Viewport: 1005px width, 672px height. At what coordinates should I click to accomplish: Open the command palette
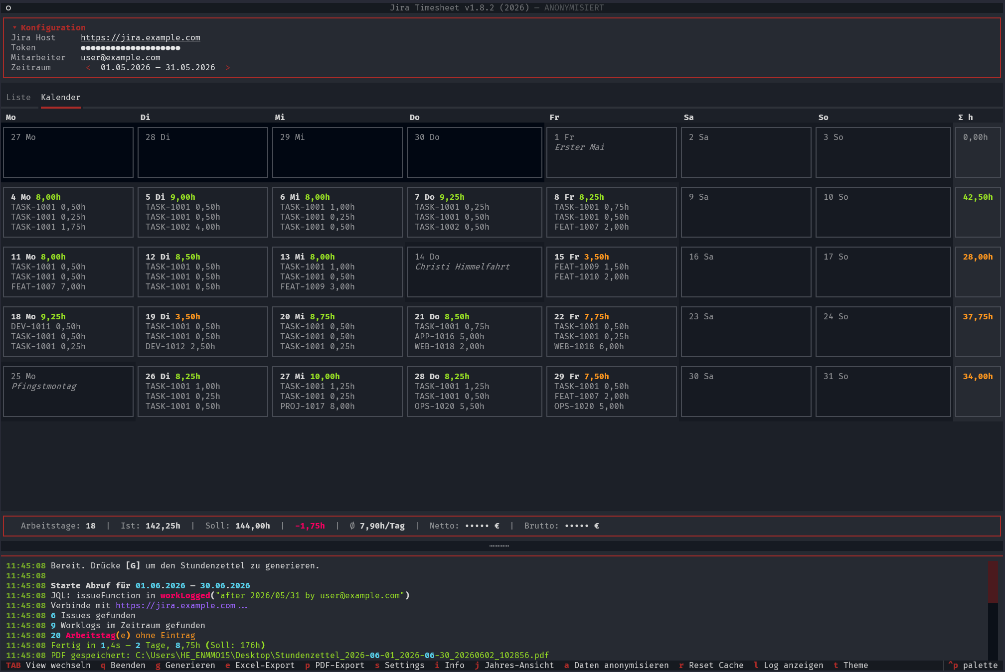pos(973,665)
